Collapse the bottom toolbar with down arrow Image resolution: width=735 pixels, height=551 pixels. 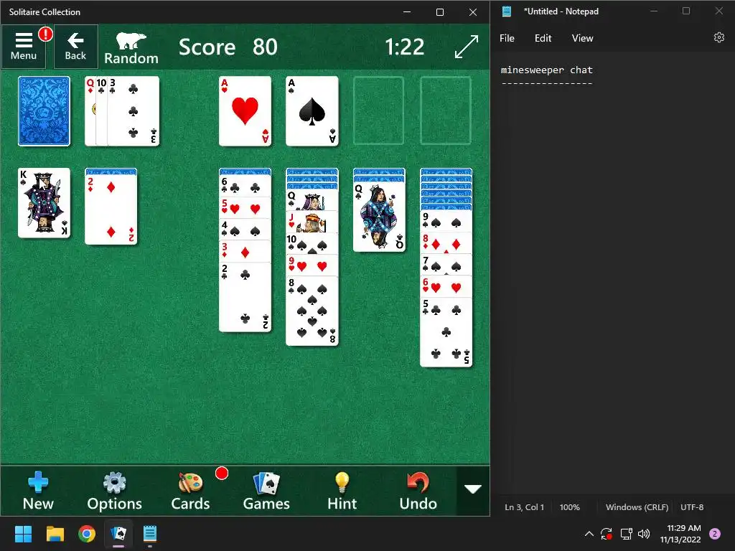(472, 489)
